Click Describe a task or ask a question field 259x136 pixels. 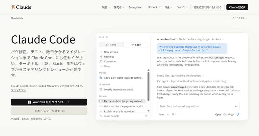[x=198, y=106]
